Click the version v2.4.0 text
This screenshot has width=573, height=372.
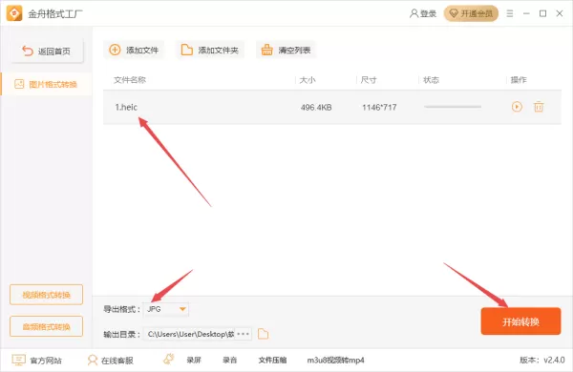(542, 360)
